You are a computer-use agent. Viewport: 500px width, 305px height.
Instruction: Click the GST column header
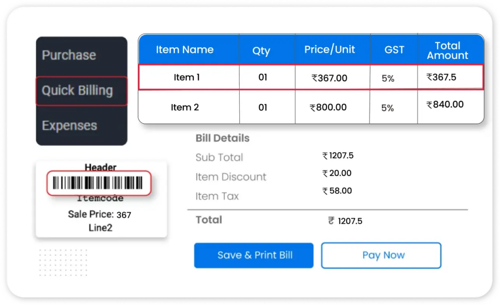[394, 50]
